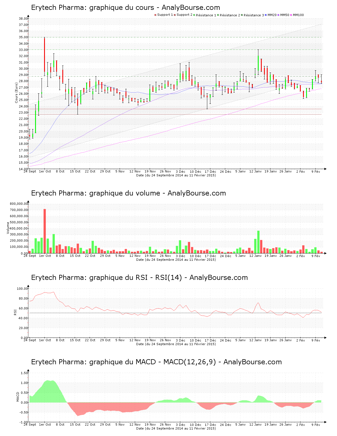
Task: Click '19 Nov' on the RSI chart axis
Action: pos(150,340)
